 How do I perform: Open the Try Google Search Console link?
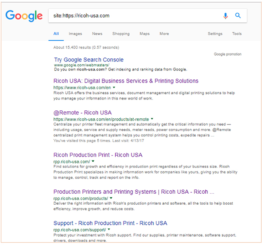point(89,60)
